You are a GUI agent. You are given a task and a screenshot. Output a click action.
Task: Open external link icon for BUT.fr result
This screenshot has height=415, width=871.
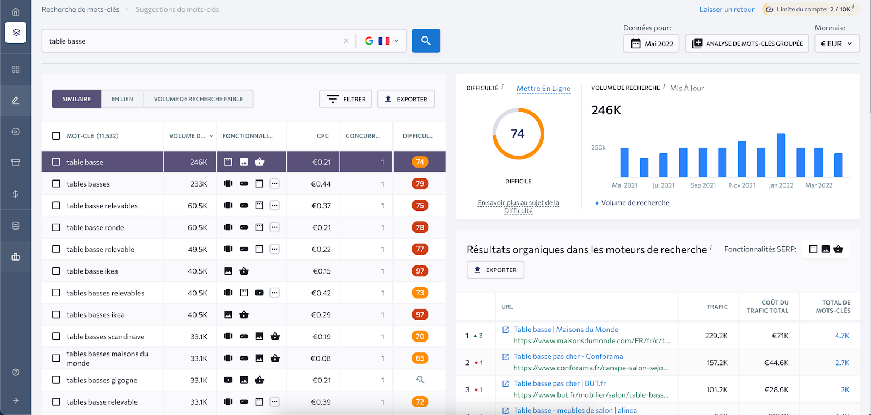[506, 384]
